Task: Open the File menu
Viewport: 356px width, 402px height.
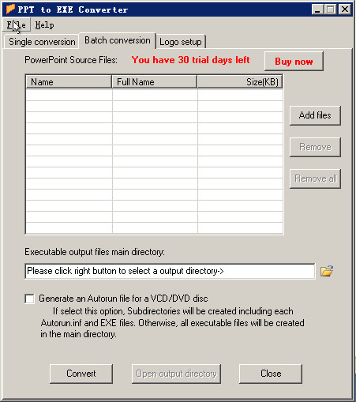Action: pos(17,25)
